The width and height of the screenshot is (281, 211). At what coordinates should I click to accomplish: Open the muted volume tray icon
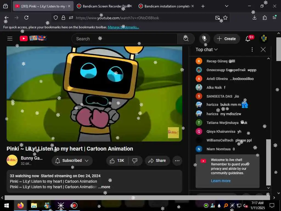[x=245, y=206]
